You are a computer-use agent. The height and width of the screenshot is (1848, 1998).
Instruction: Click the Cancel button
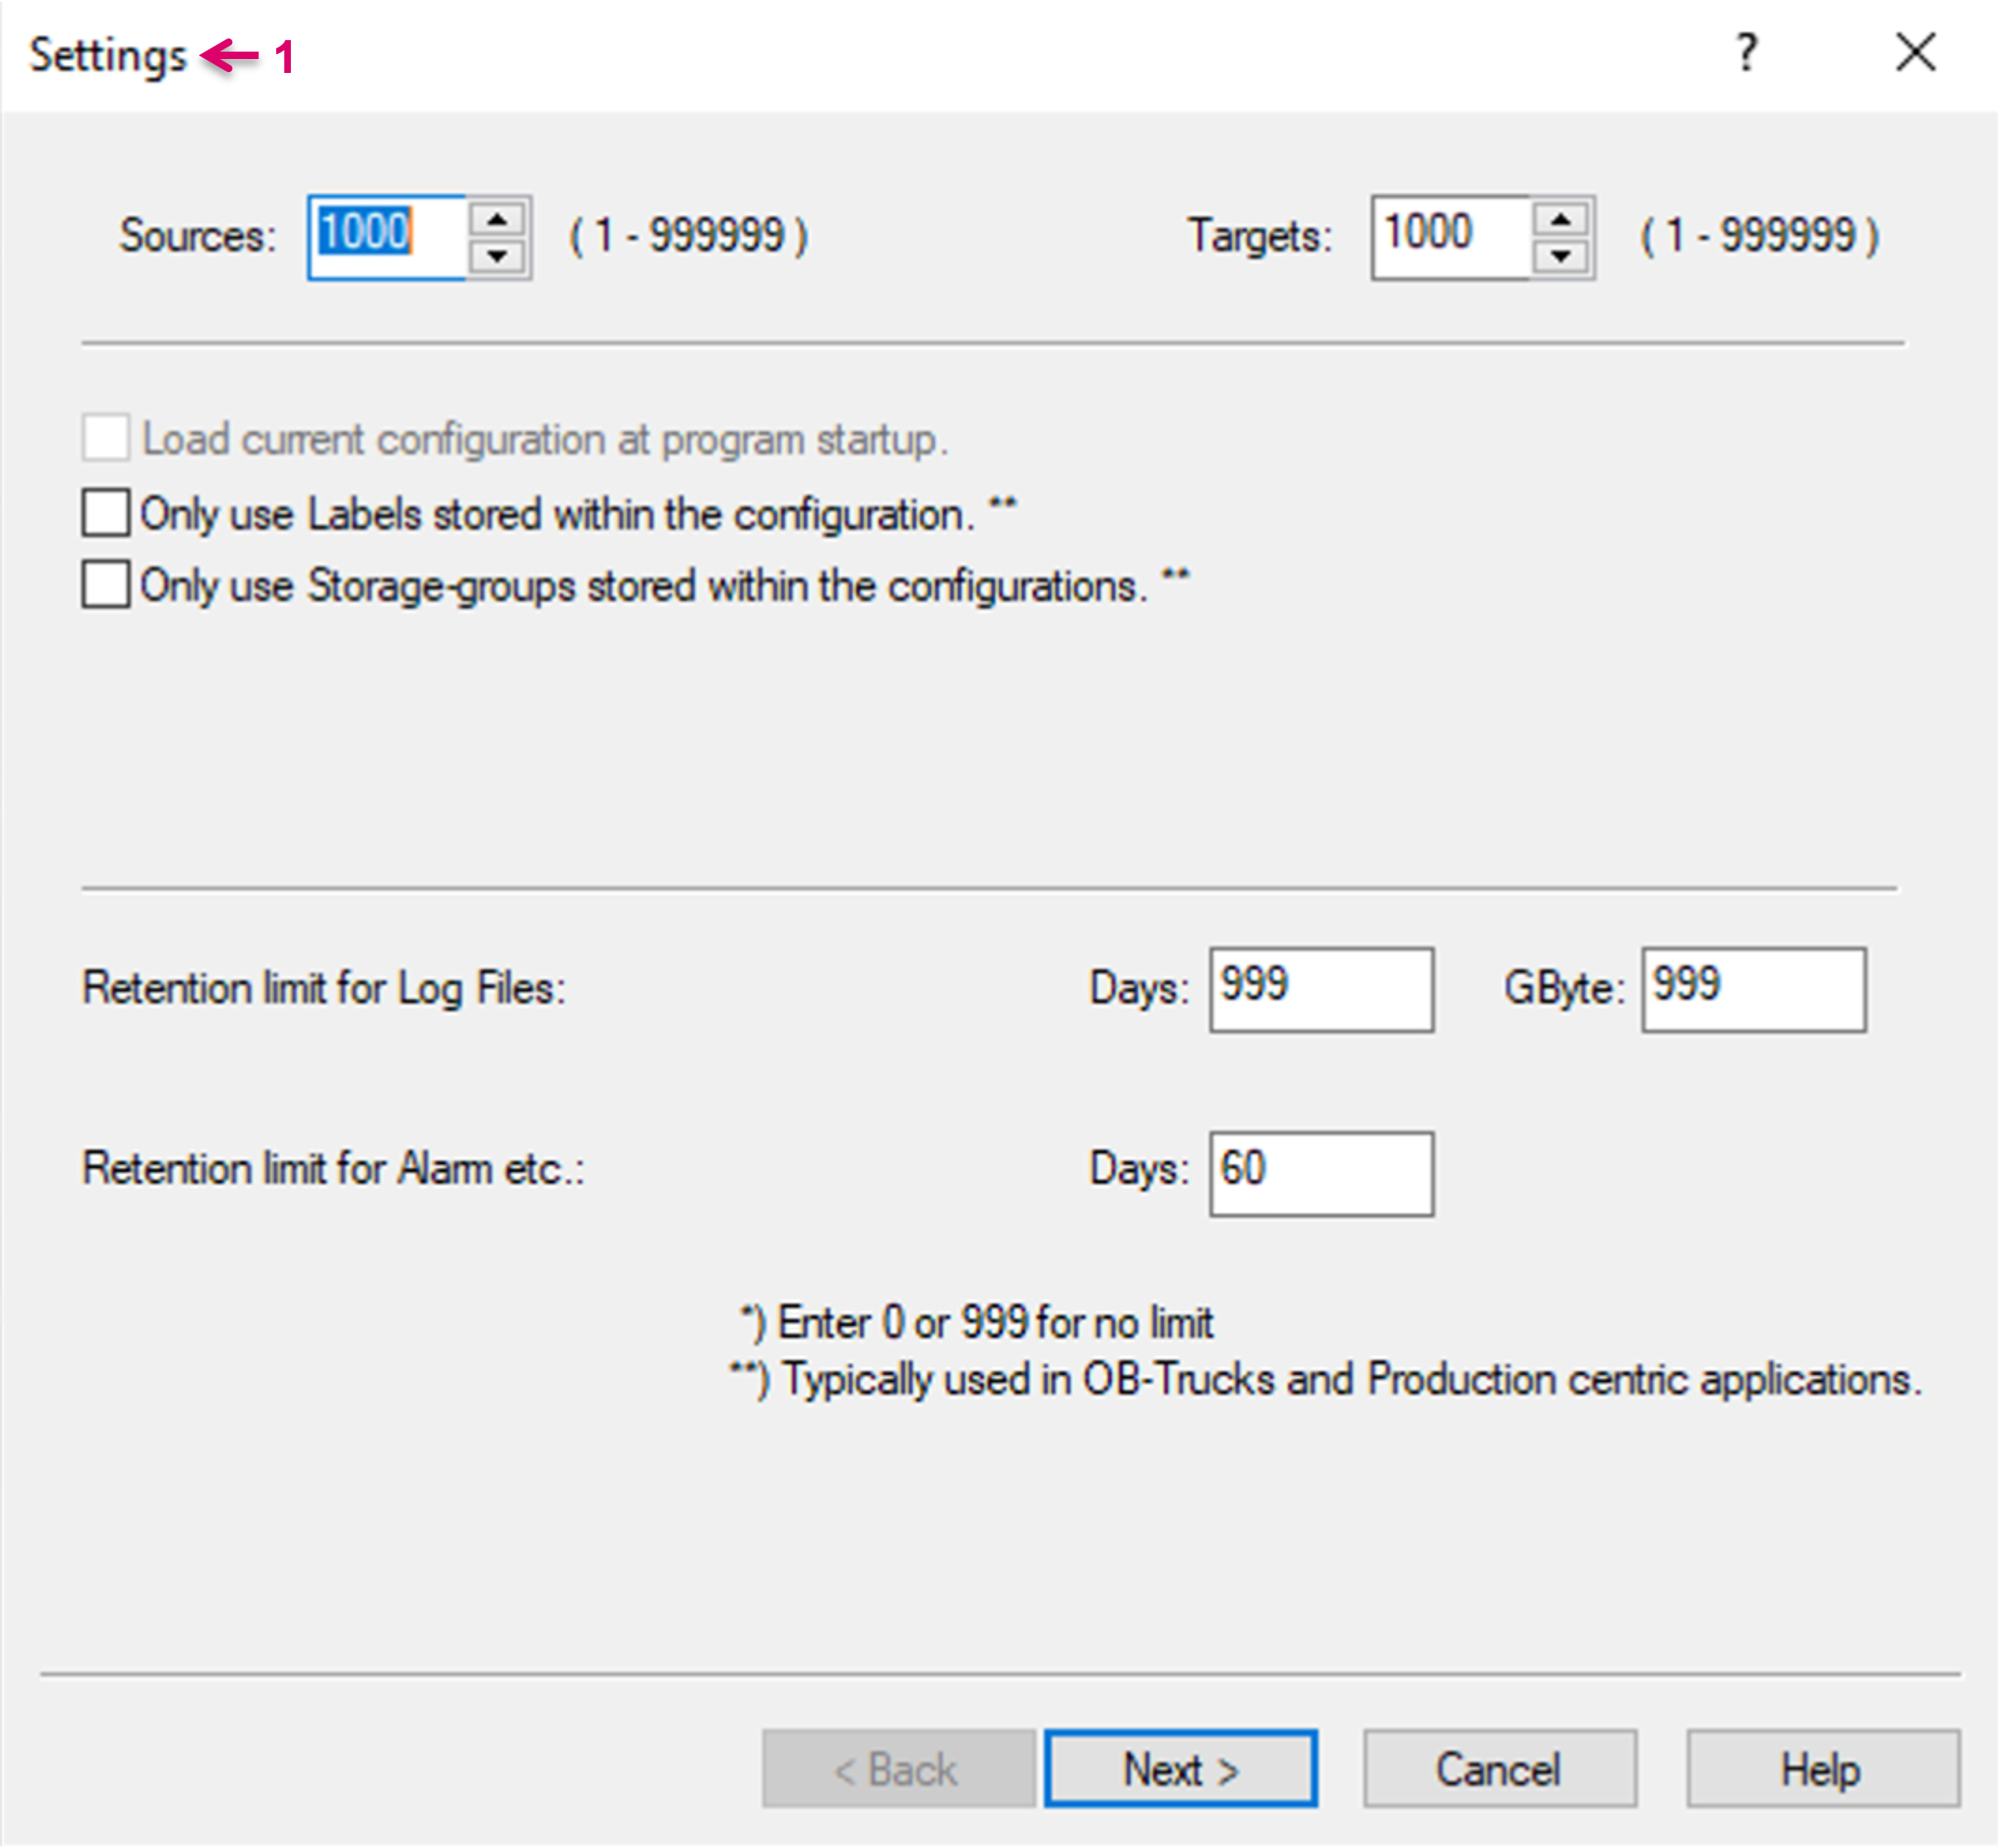(x=1498, y=1768)
